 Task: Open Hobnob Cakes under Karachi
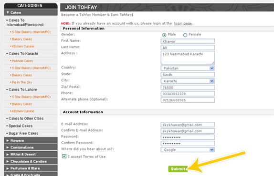click(x=22, y=61)
